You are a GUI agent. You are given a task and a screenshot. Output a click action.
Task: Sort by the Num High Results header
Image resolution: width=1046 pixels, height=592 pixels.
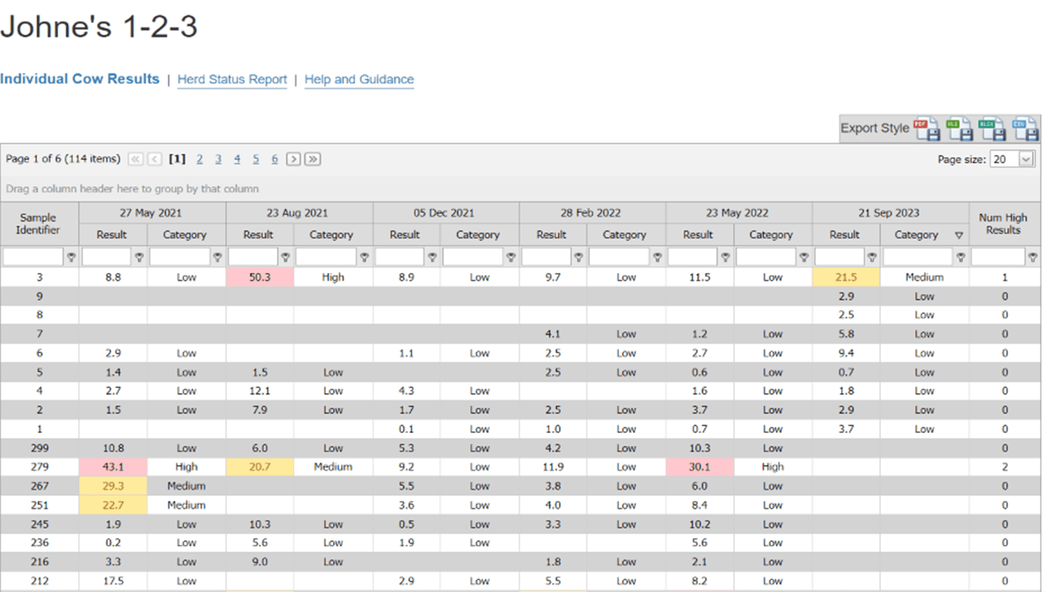pyautogui.click(x=1003, y=223)
